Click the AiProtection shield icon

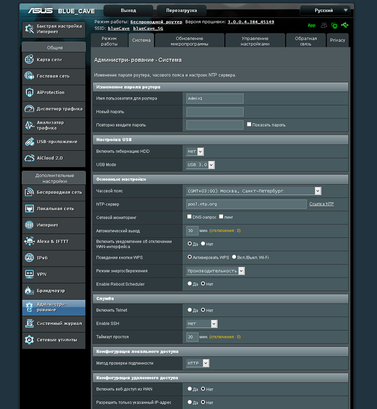(29, 92)
